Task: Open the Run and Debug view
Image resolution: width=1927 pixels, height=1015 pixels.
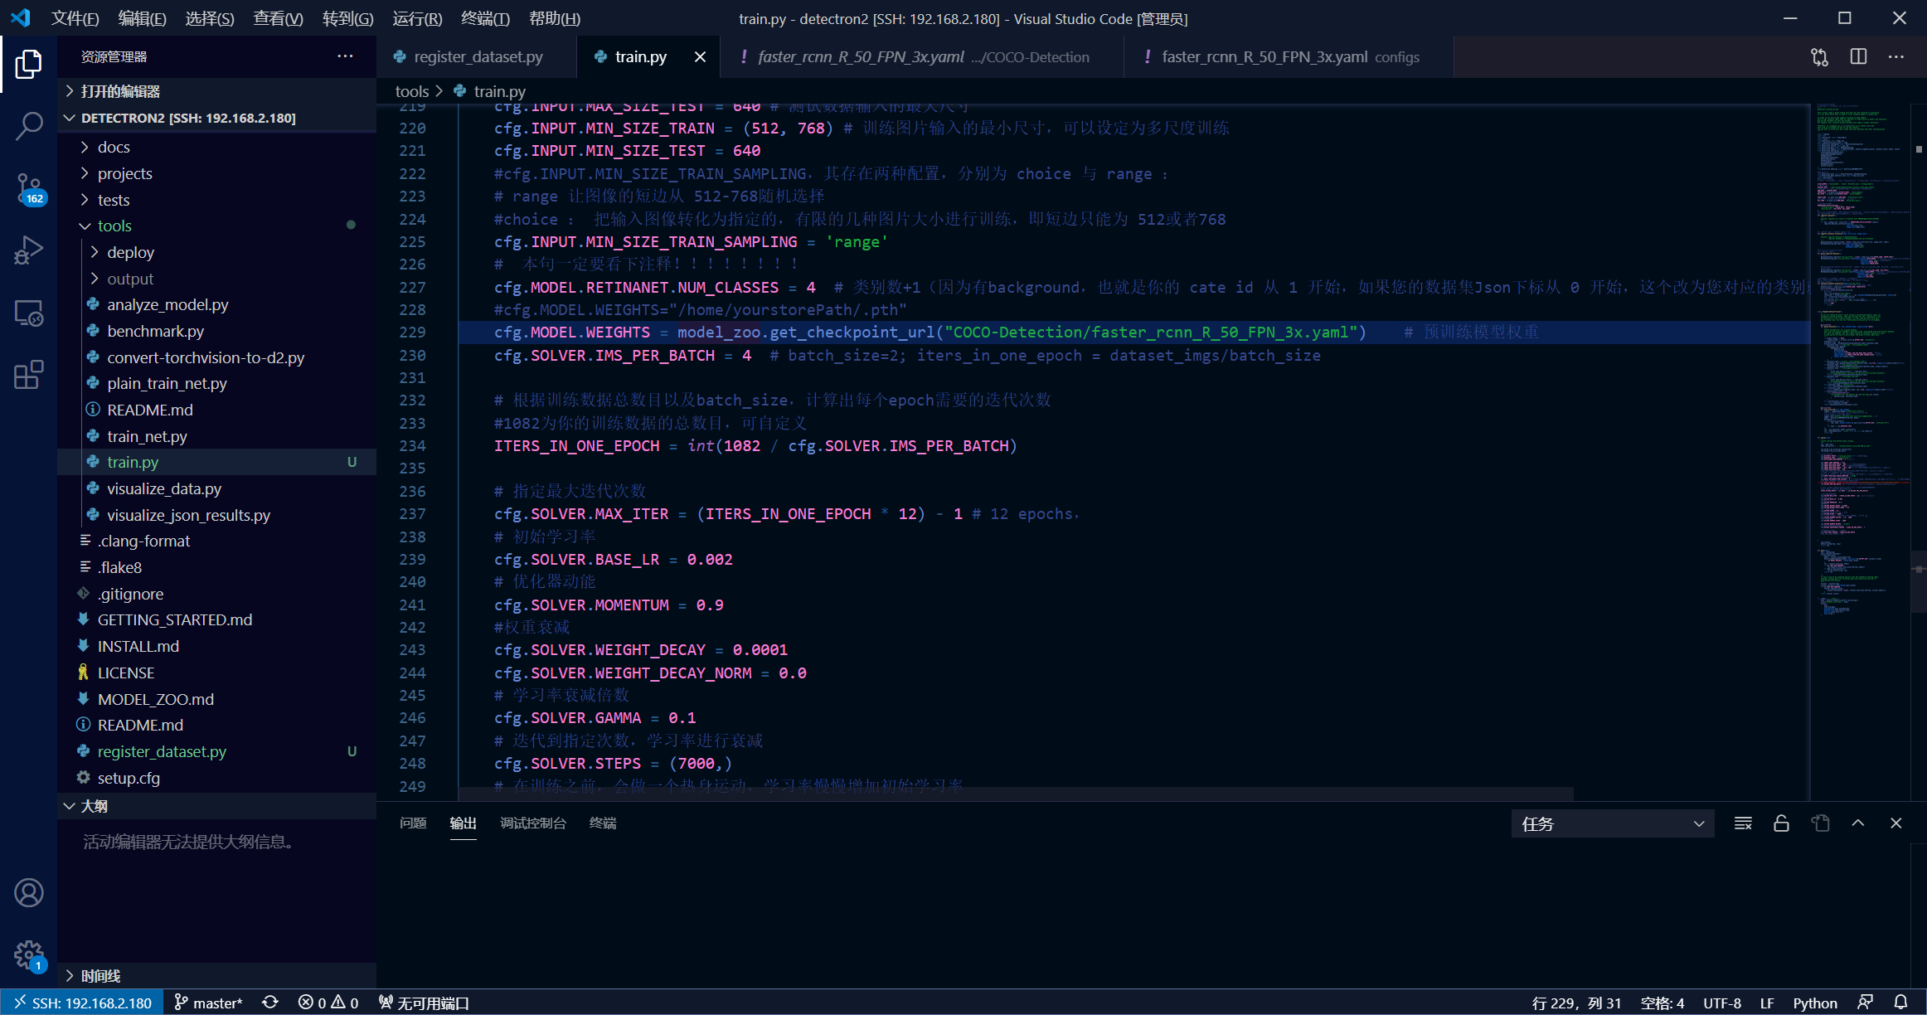Action: (29, 250)
